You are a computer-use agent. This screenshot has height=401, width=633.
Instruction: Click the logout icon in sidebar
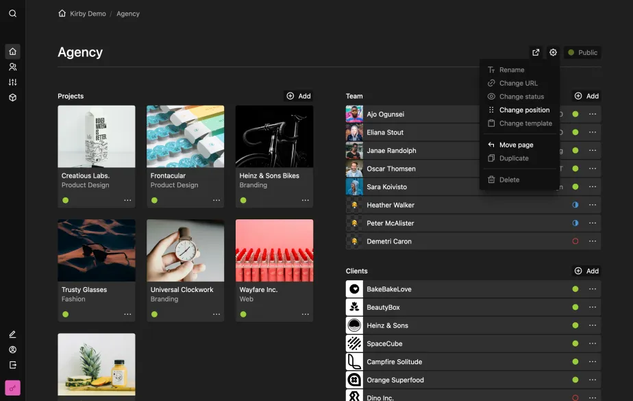[12, 365]
